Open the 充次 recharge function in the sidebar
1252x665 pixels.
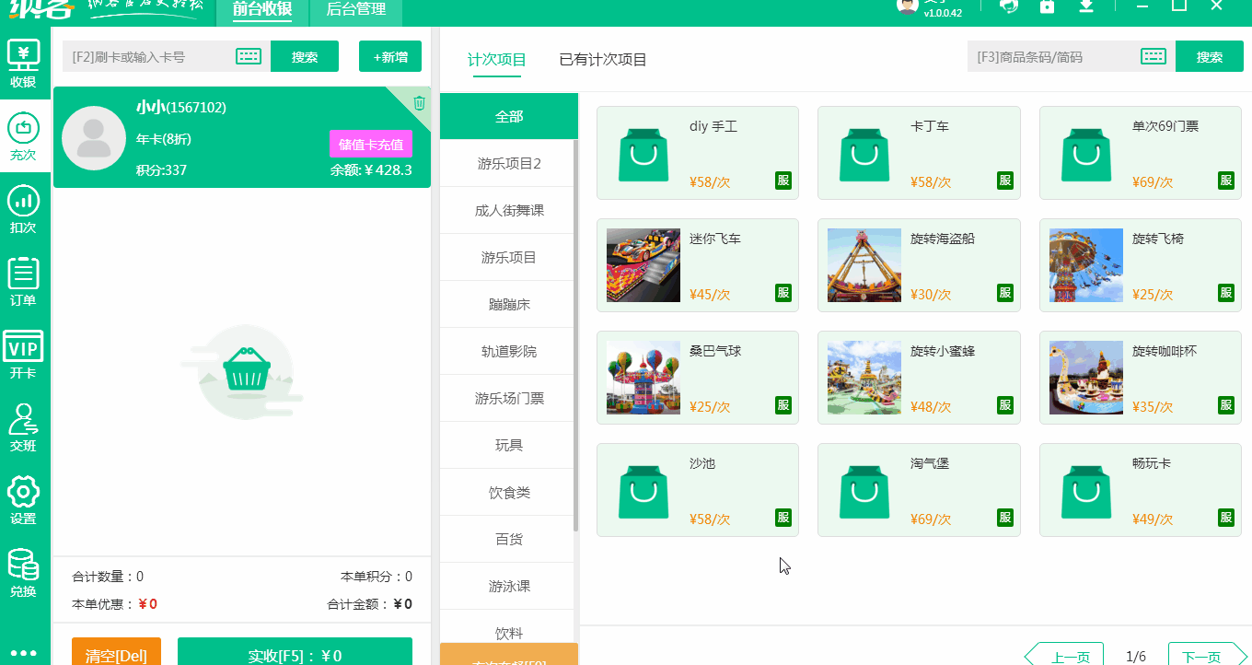coord(25,133)
